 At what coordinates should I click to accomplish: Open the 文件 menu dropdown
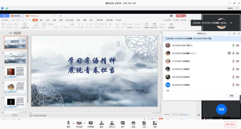6,20
